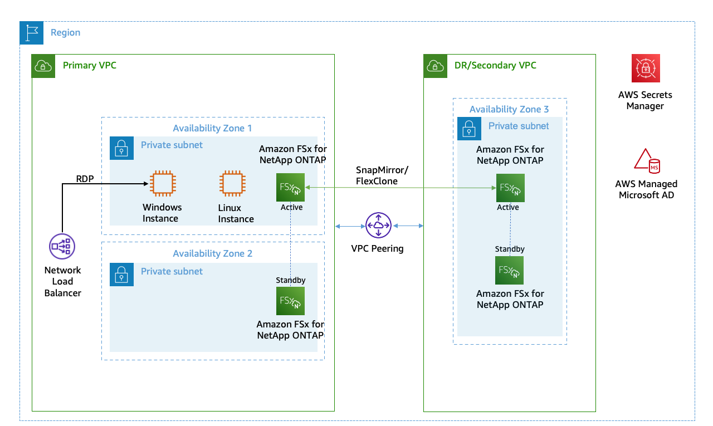Click Amazon FSx for NetApp ONTAP text in Zone 1
Image resolution: width=713 pixels, height=426 pixels.
(293, 154)
